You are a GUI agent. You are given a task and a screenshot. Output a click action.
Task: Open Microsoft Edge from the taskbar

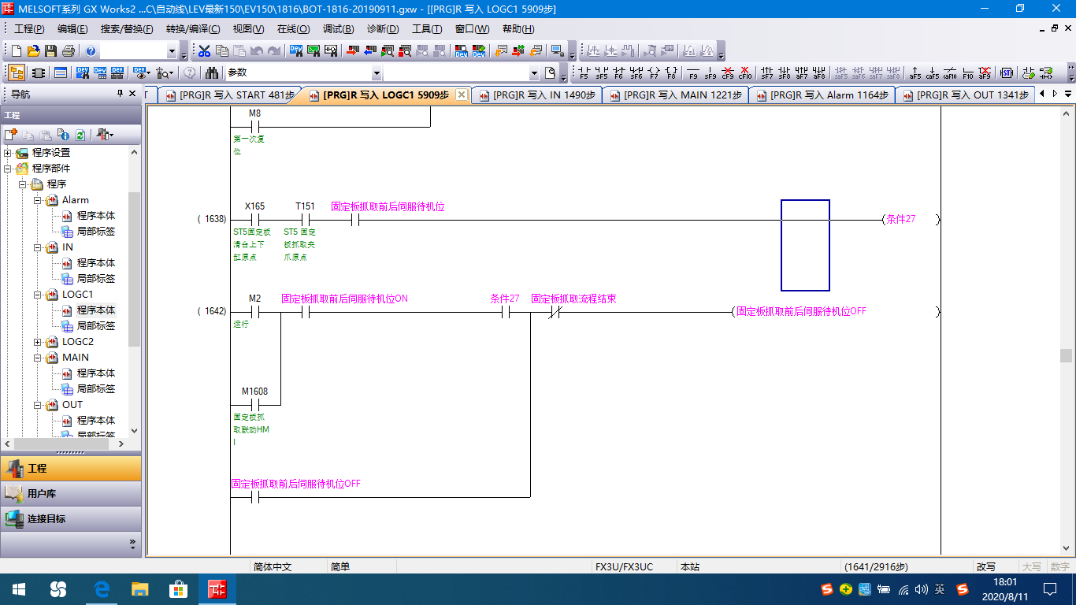(102, 589)
